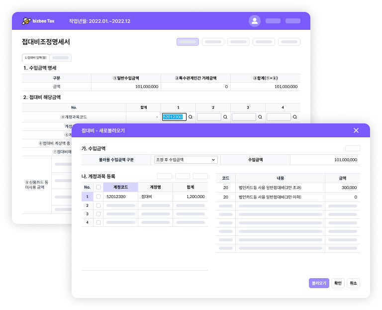
Task: Tick the checkbox in row 2
Action: tap(98, 205)
